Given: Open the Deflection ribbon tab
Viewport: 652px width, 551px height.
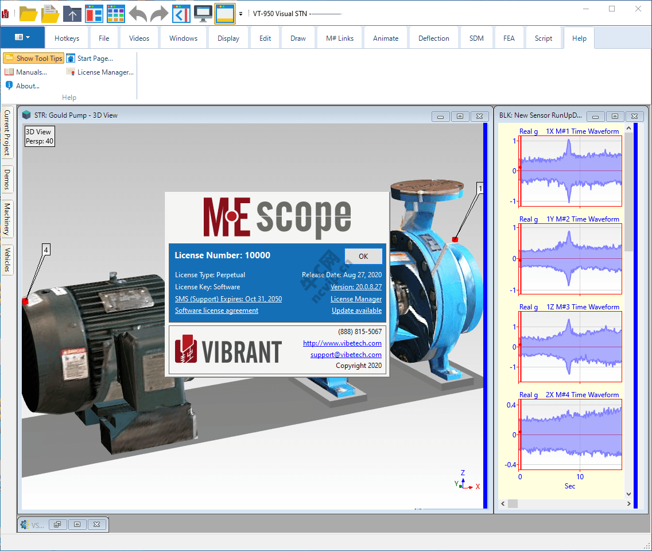Looking at the screenshot, I should (x=434, y=38).
